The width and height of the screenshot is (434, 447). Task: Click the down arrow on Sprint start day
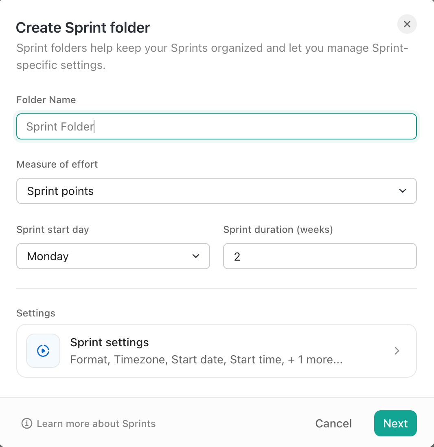click(x=195, y=256)
